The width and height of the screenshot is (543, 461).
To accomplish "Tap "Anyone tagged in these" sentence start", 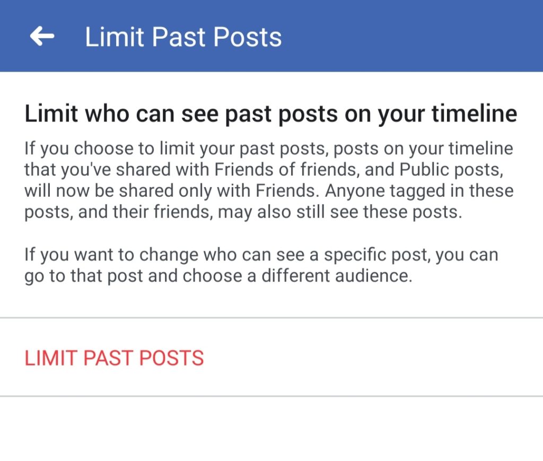I will coord(419,191).
